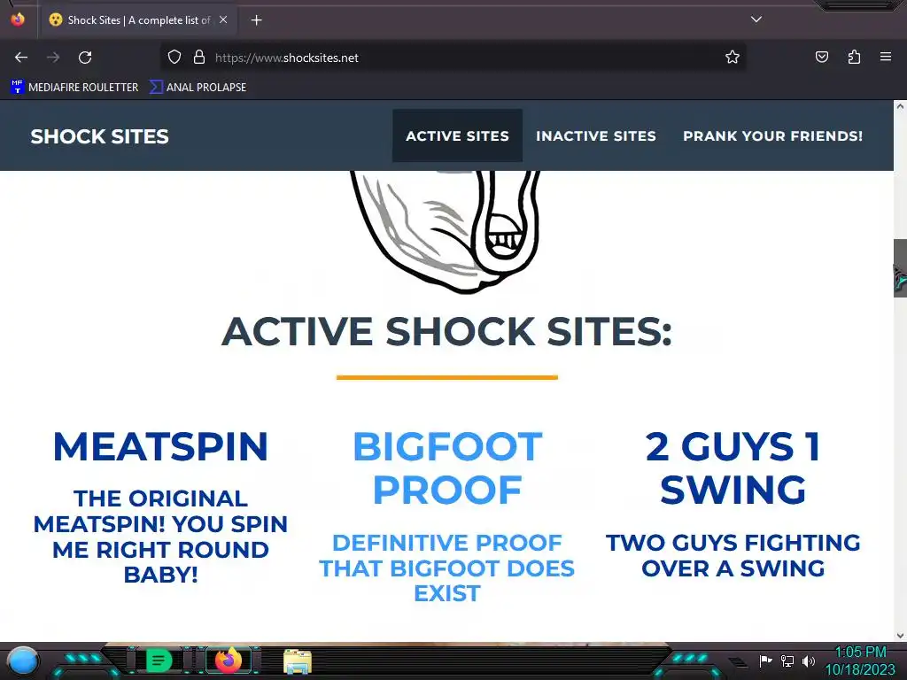Open the Save to Pocket button

(x=822, y=57)
